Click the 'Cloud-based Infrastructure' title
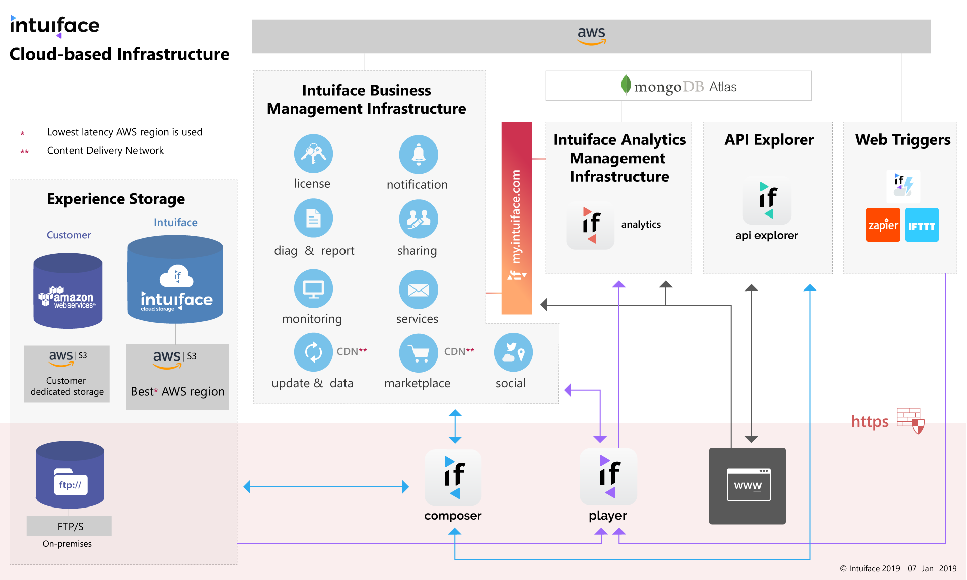The height and width of the screenshot is (580, 967). pos(119,54)
